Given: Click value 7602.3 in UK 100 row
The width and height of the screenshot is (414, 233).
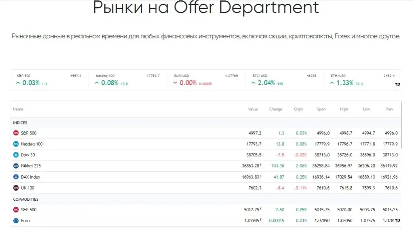Looking at the screenshot, I should tap(255, 188).
